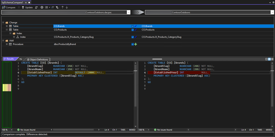
Task: Generate the update script icon
Action: pos(36,7)
